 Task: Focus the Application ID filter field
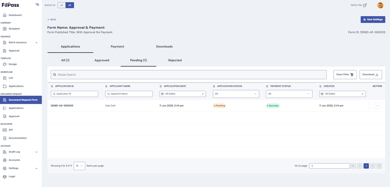pos(74,94)
